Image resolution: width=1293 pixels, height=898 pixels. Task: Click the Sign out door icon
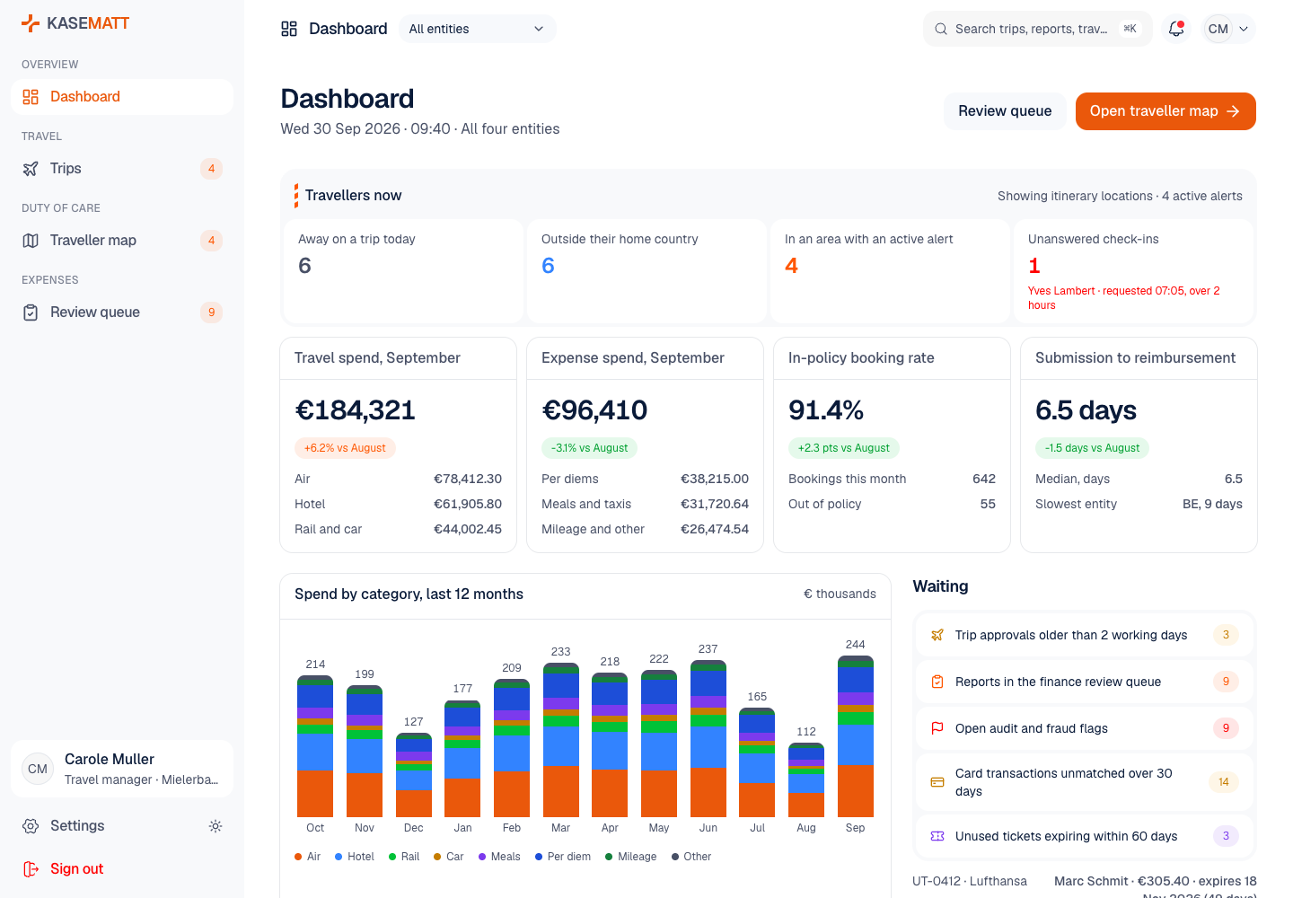click(31, 869)
